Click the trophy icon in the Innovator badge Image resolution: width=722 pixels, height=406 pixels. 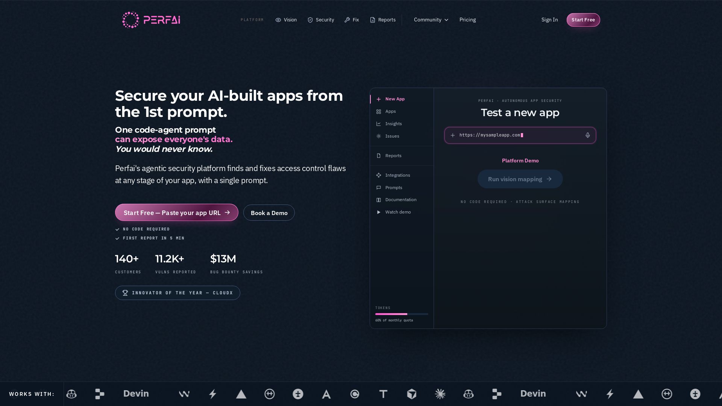click(x=125, y=293)
